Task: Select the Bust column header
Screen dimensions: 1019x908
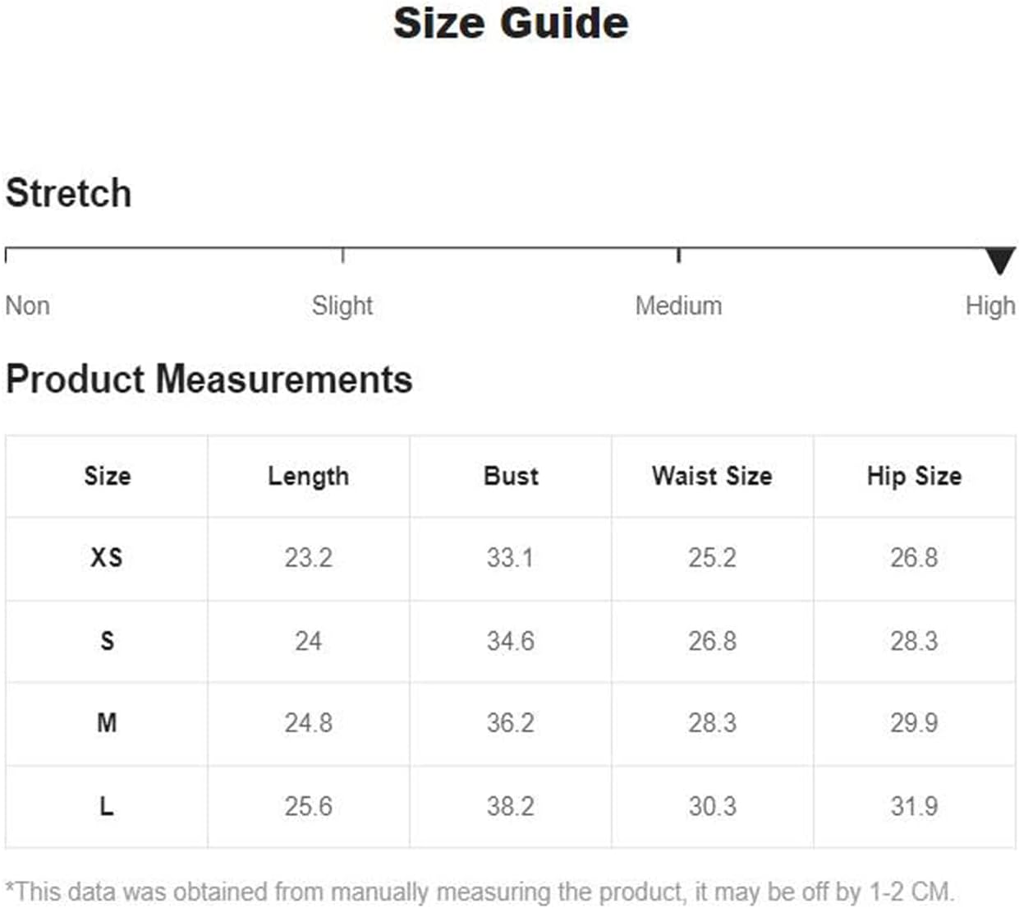Action: tap(511, 476)
